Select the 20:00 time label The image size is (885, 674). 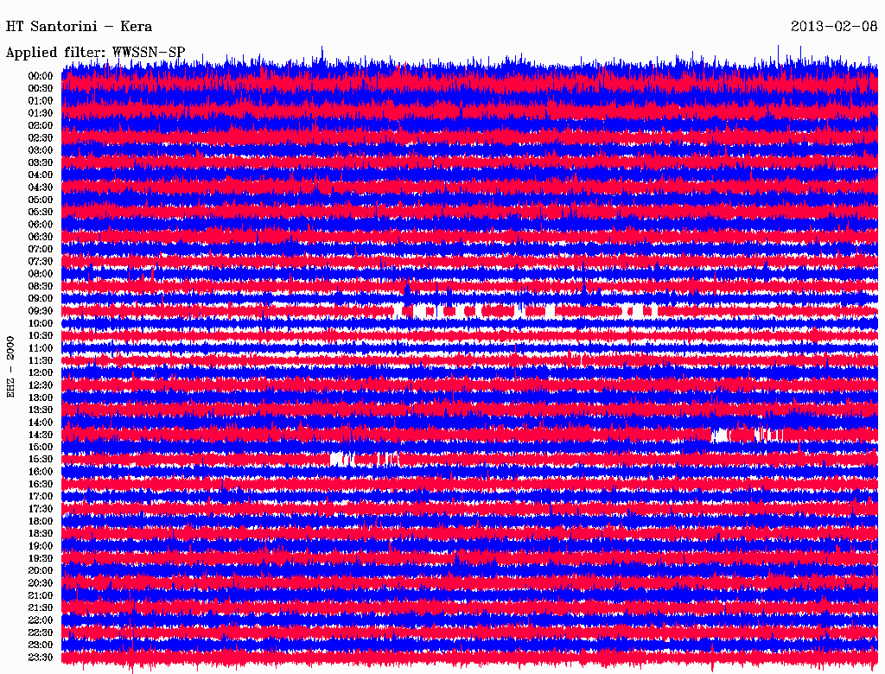click(x=41, y=571)
